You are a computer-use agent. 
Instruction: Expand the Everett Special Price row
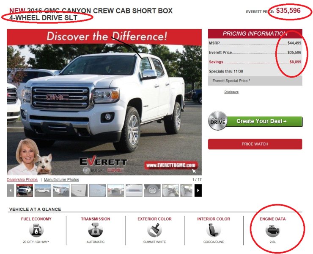(x=255, y=81)
